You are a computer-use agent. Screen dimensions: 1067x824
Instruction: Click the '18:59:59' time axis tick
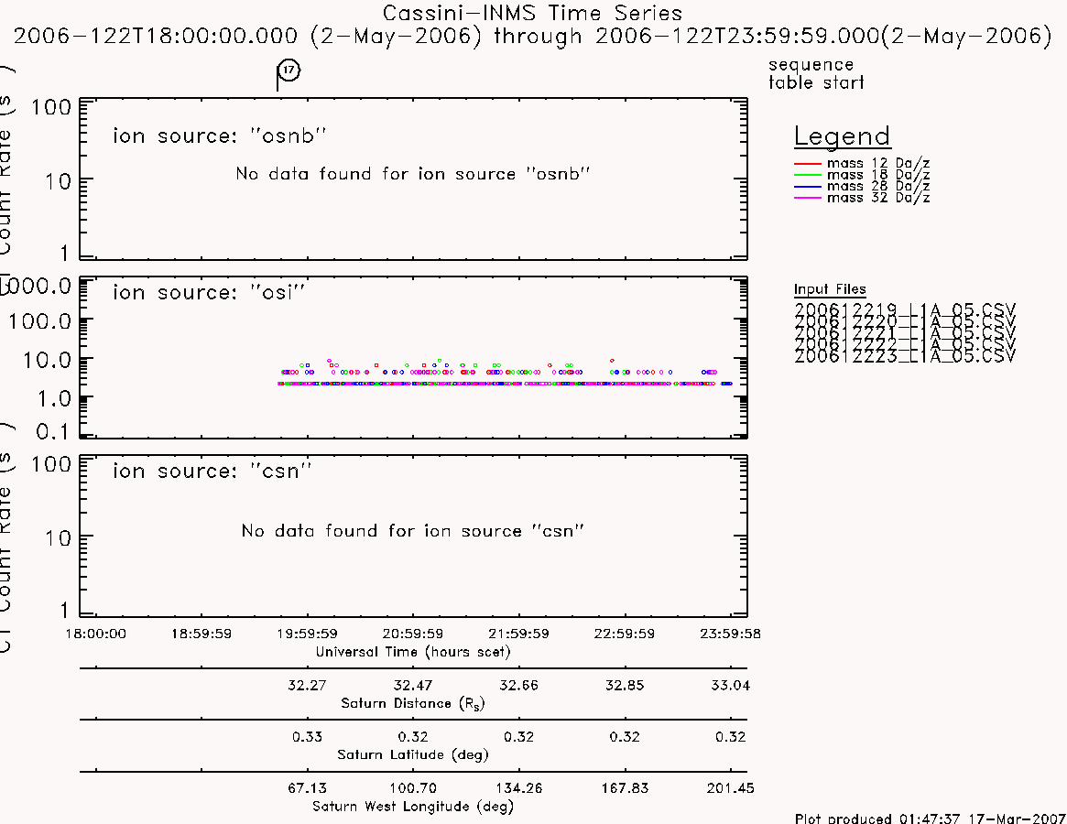201,634
